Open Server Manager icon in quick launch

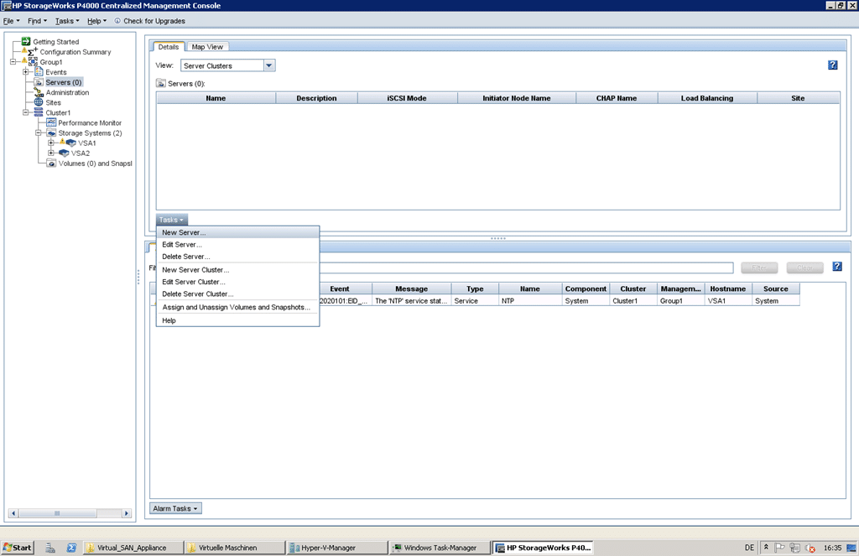50,548
